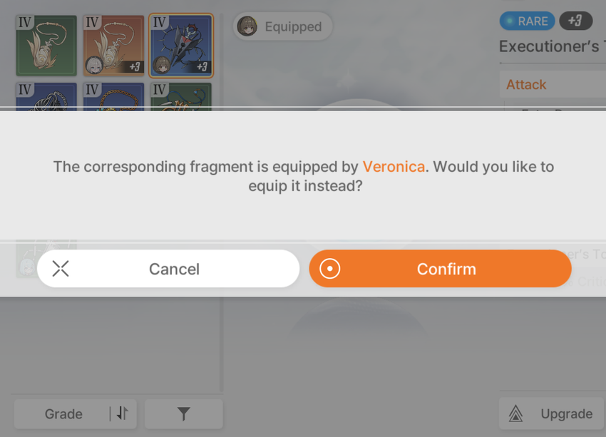Toggle the Equipped filter pill
Image resolution: width=606 pixels, height=437 pixels.
282,26
